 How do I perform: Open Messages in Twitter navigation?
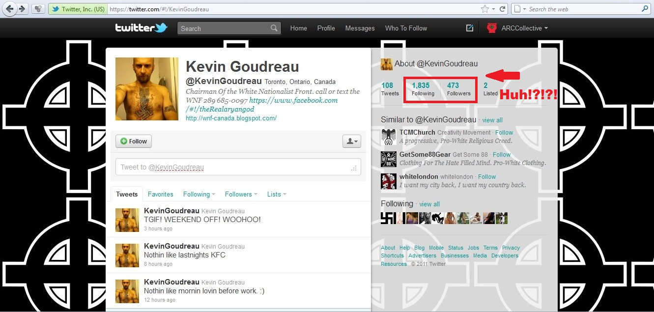pos(360,28)
